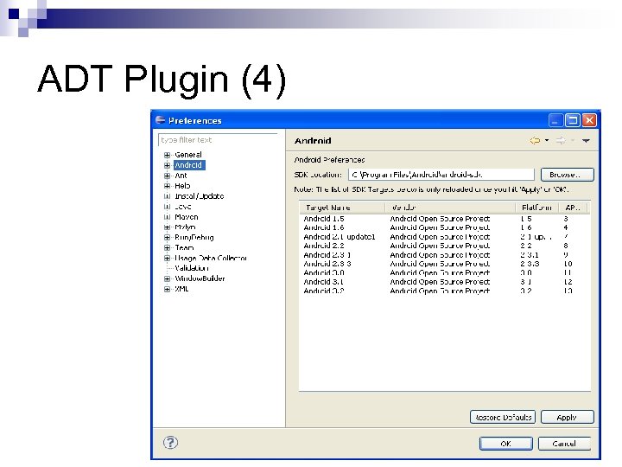Expand the Maven tree node
This screenshot has width=622, height=467.
tap(167, 217)
